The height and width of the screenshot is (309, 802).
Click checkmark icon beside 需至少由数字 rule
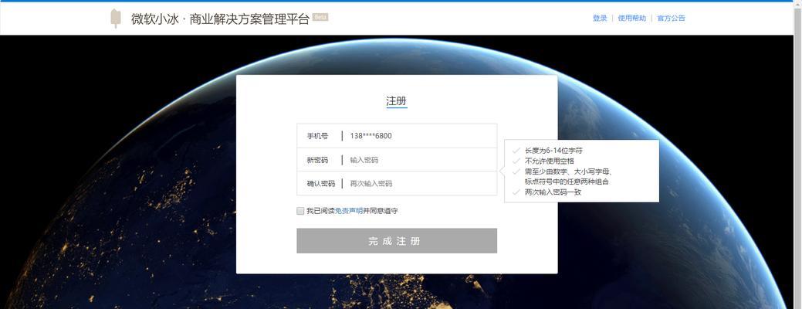tap(516, 171)
